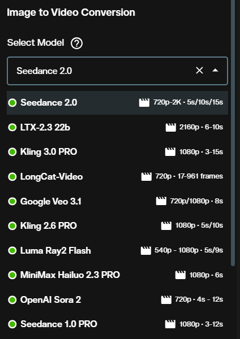
Task: Click the '720p · 4s – 12s' text
Action: 199,299
